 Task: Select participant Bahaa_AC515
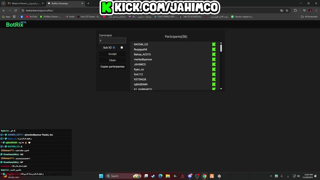(x=142, y=54)
